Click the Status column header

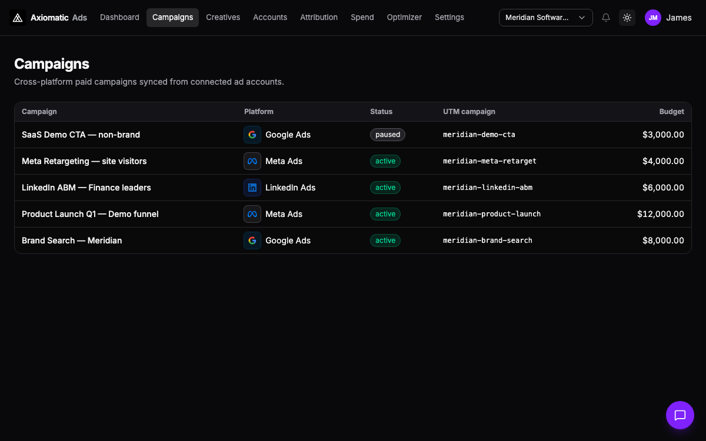(x=381, y=112)
